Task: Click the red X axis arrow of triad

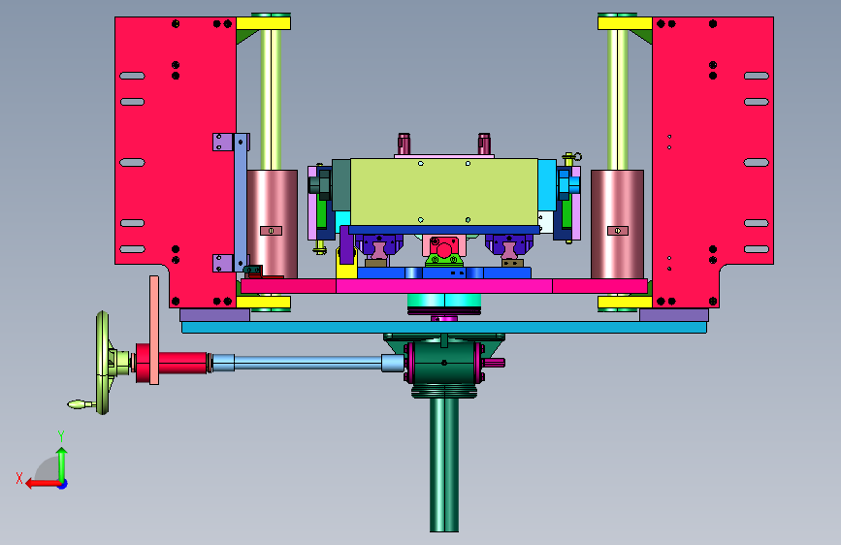Action: tap(43, 484)
